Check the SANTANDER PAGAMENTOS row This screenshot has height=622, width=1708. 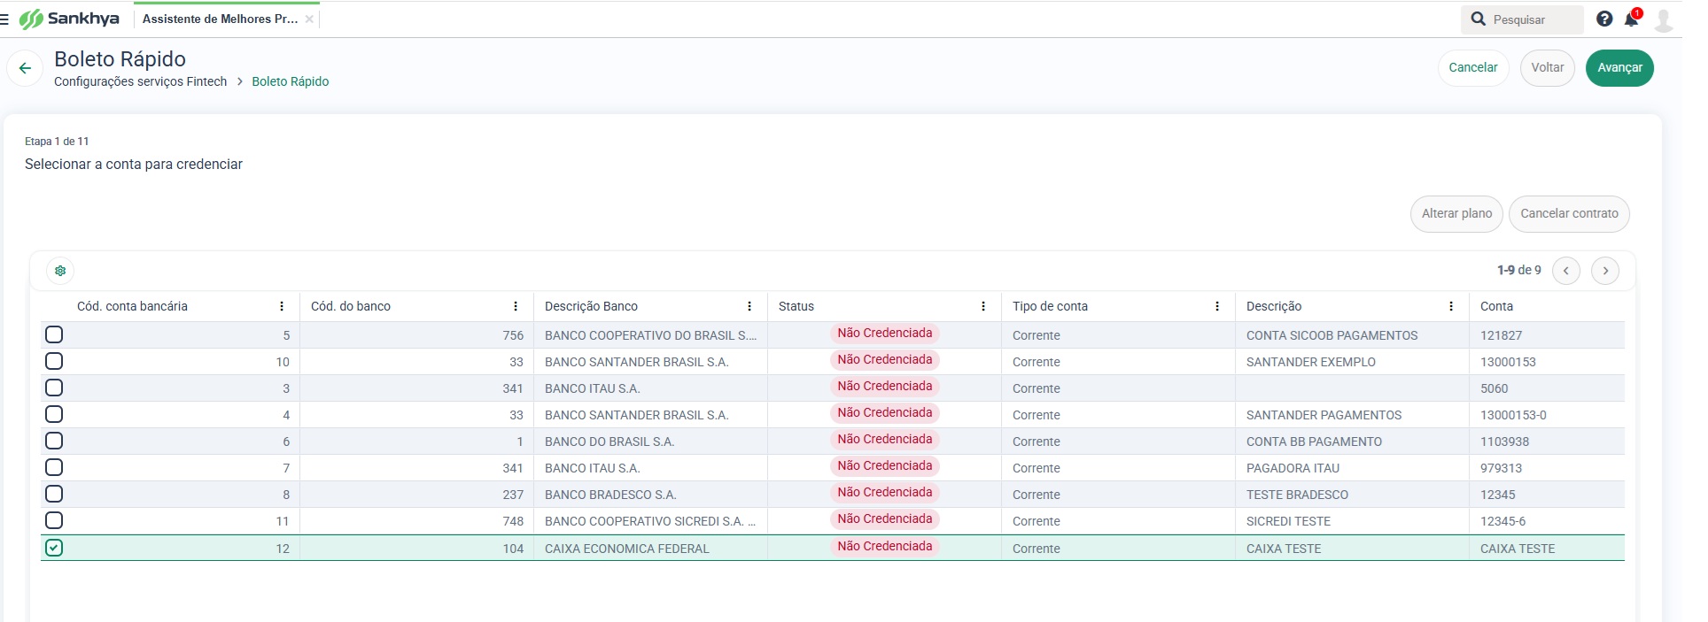54,414
